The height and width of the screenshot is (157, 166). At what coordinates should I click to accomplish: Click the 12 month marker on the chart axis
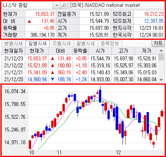pos(118,153)
